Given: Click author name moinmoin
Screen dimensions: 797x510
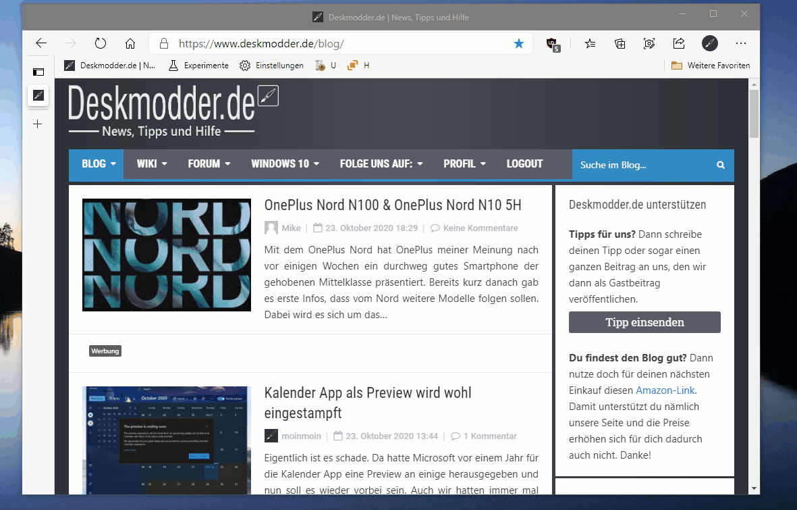Looking at the screenshot, I should [x=302, y=436].
